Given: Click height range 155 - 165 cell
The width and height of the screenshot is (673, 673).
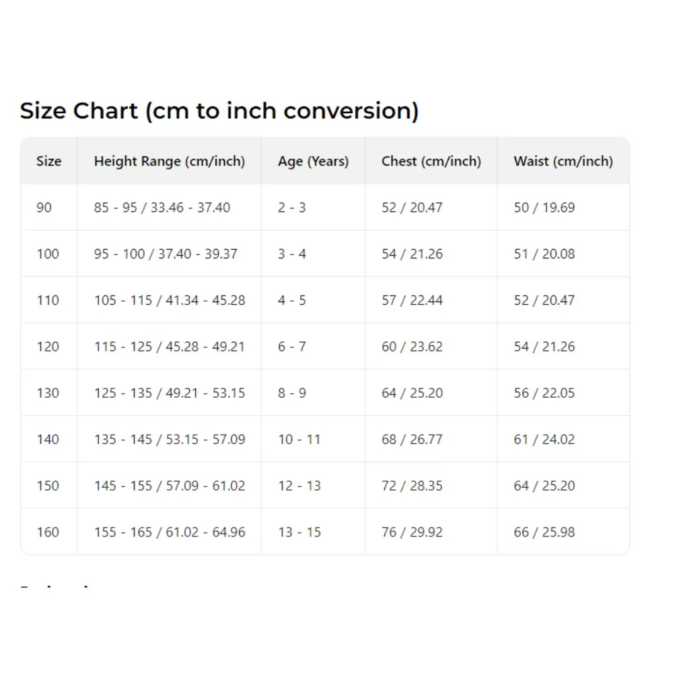Looking at the screenshot, I should (x=169, y=532).
